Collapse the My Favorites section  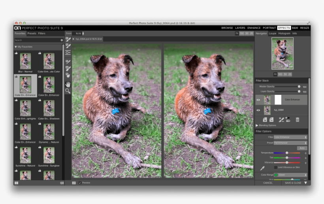[16, 47]
